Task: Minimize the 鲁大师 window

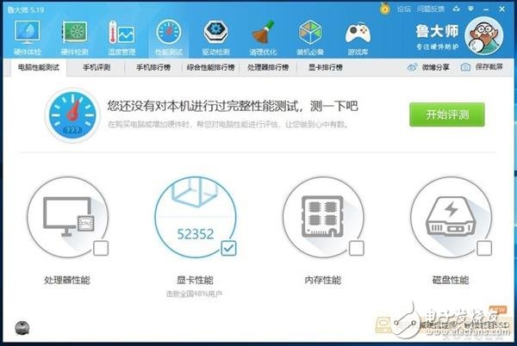Action: [x=486, y=9]
